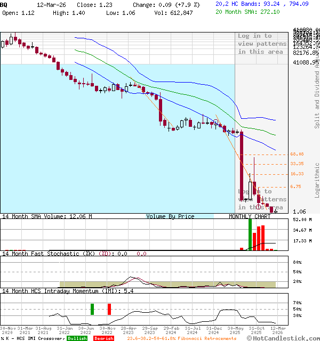Image resolution: width=320 pixels, height=341 pixels.
Task: Click the green Bullish IMI crossover bar
Action: point(92,309)
